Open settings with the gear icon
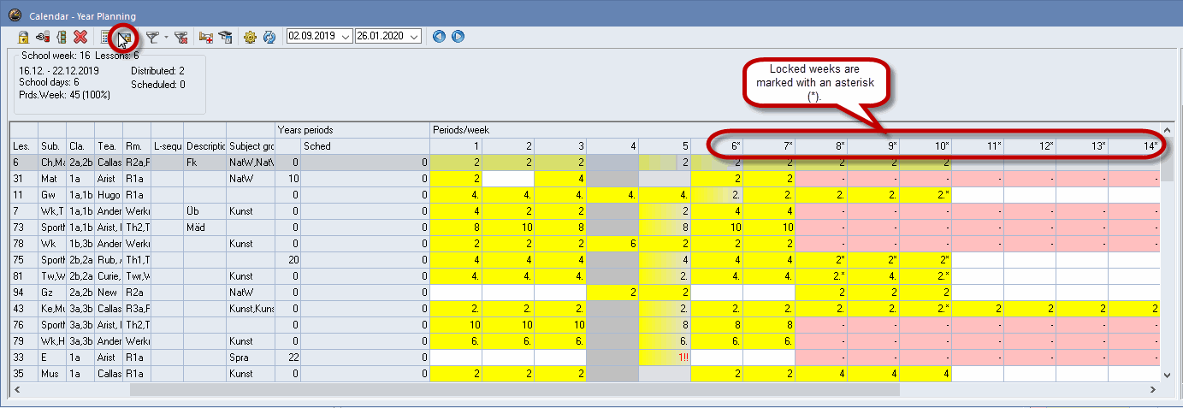1183x408 pixels. [251, 37]
